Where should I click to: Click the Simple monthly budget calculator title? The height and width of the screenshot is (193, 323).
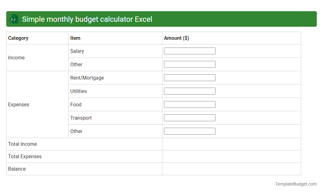tap(87, 19)
